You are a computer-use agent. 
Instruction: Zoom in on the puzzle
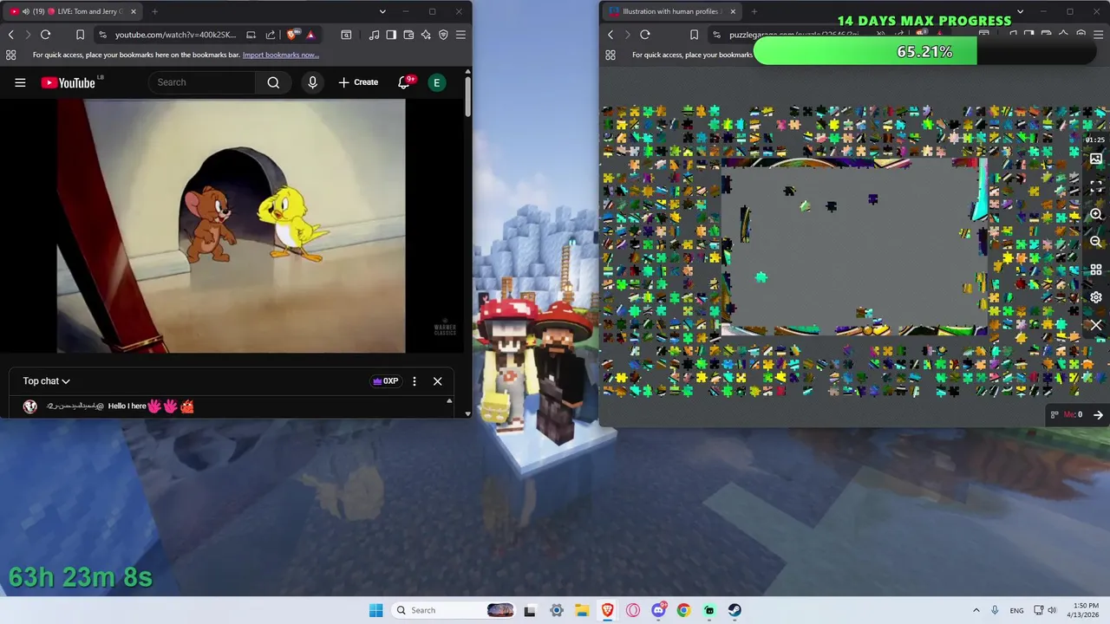tap(1096, 214)
